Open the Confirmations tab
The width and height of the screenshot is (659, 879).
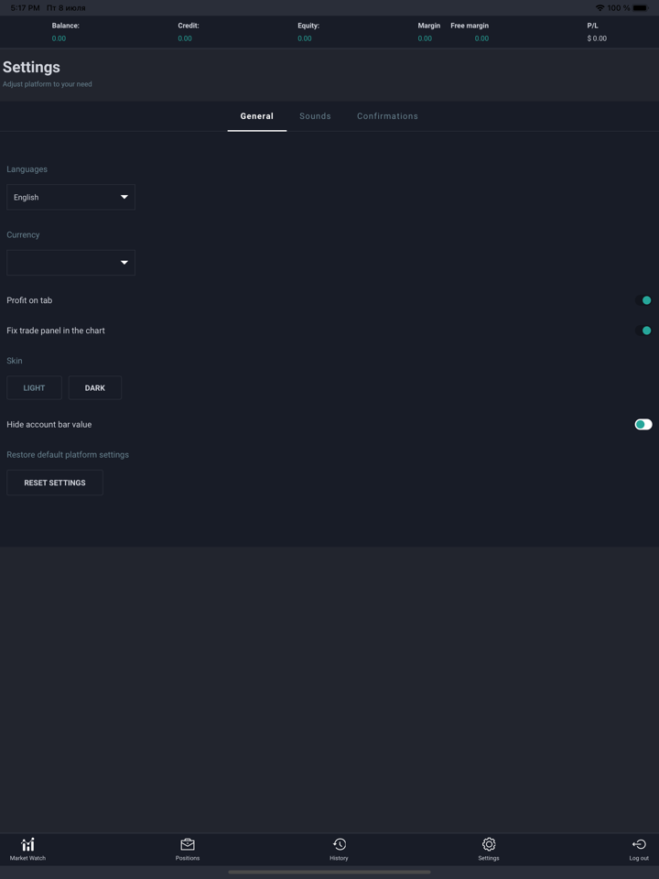(x=387, y=116)
